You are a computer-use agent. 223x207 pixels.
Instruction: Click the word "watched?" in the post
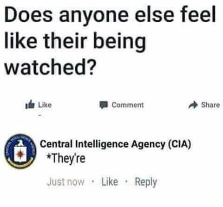click(50, 67)
